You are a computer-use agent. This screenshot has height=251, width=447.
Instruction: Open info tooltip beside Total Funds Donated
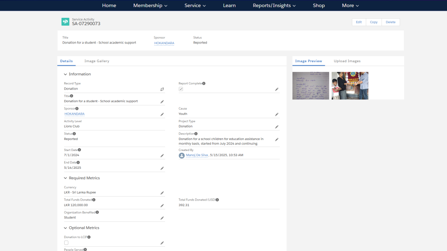[x=94, y=200]
